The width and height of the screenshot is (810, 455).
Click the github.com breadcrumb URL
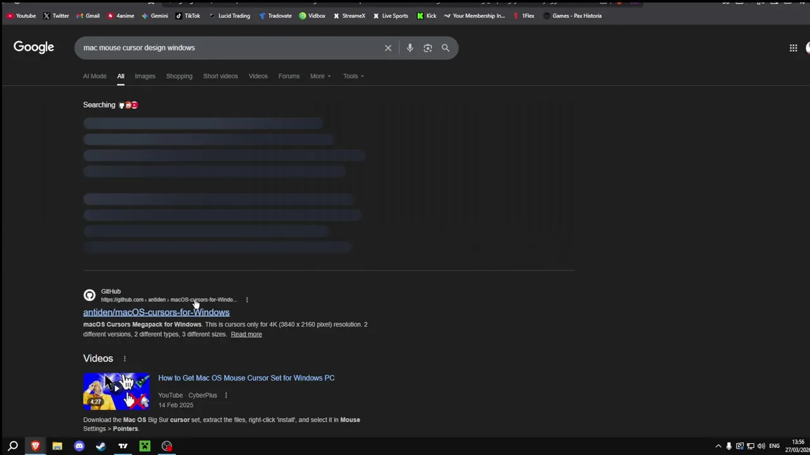pos(168,300)
